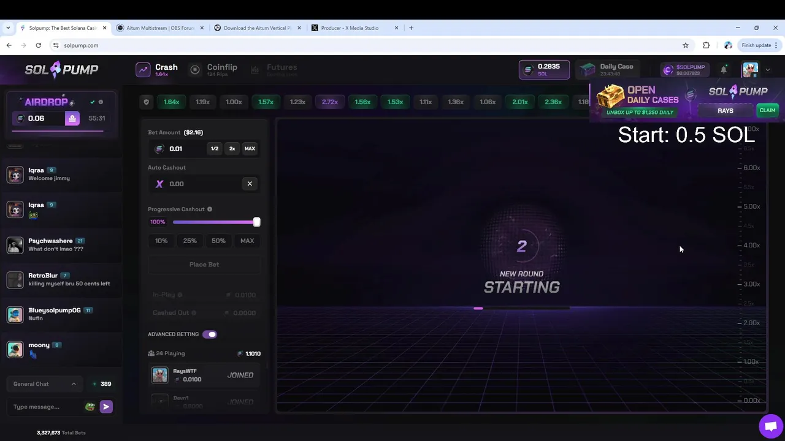Open live support chat bubble
The height and width of the screenshot is (441, 785).
tap(770, 426)
